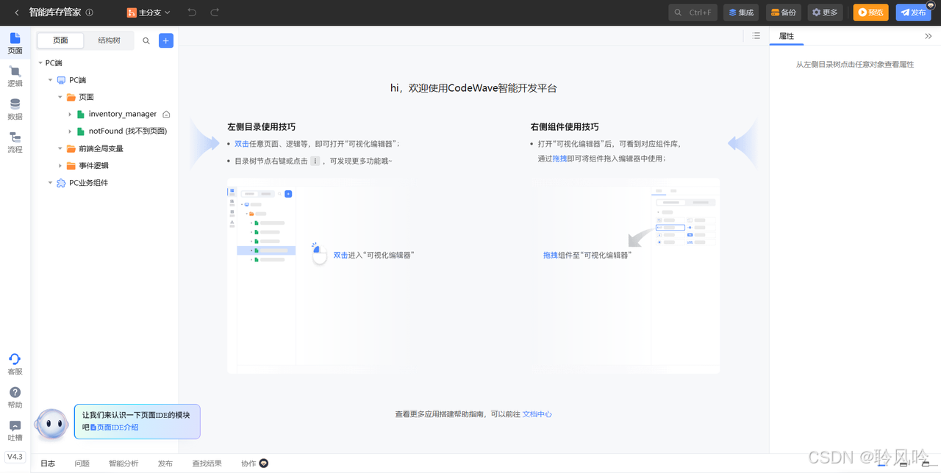Switch to the 结构树 tab

(109, 40)
